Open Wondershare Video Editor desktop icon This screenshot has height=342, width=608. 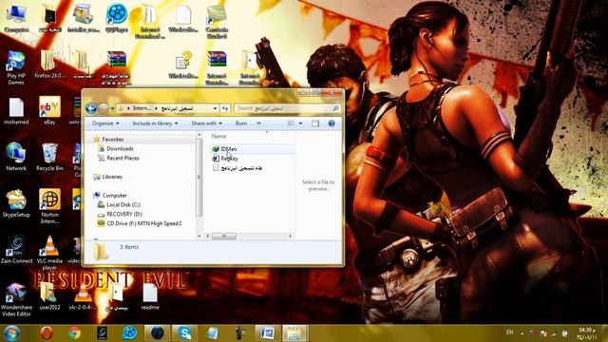[16, 299]
